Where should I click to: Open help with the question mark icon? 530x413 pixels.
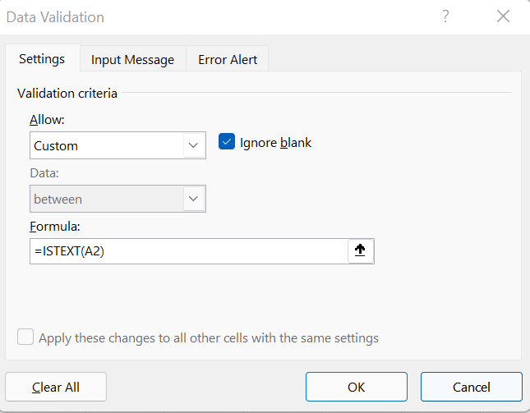click(x=445, y=16)
